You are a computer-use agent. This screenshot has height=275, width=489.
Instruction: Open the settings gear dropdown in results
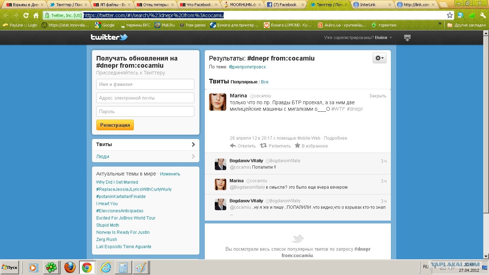[379, 58]
